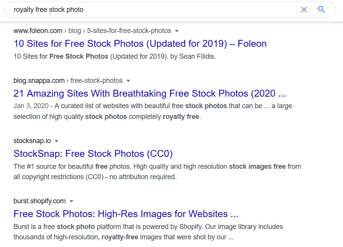Click the blog breadcrumb under foleon result
This screenshot has height=247, width=343.
[75, 31]
